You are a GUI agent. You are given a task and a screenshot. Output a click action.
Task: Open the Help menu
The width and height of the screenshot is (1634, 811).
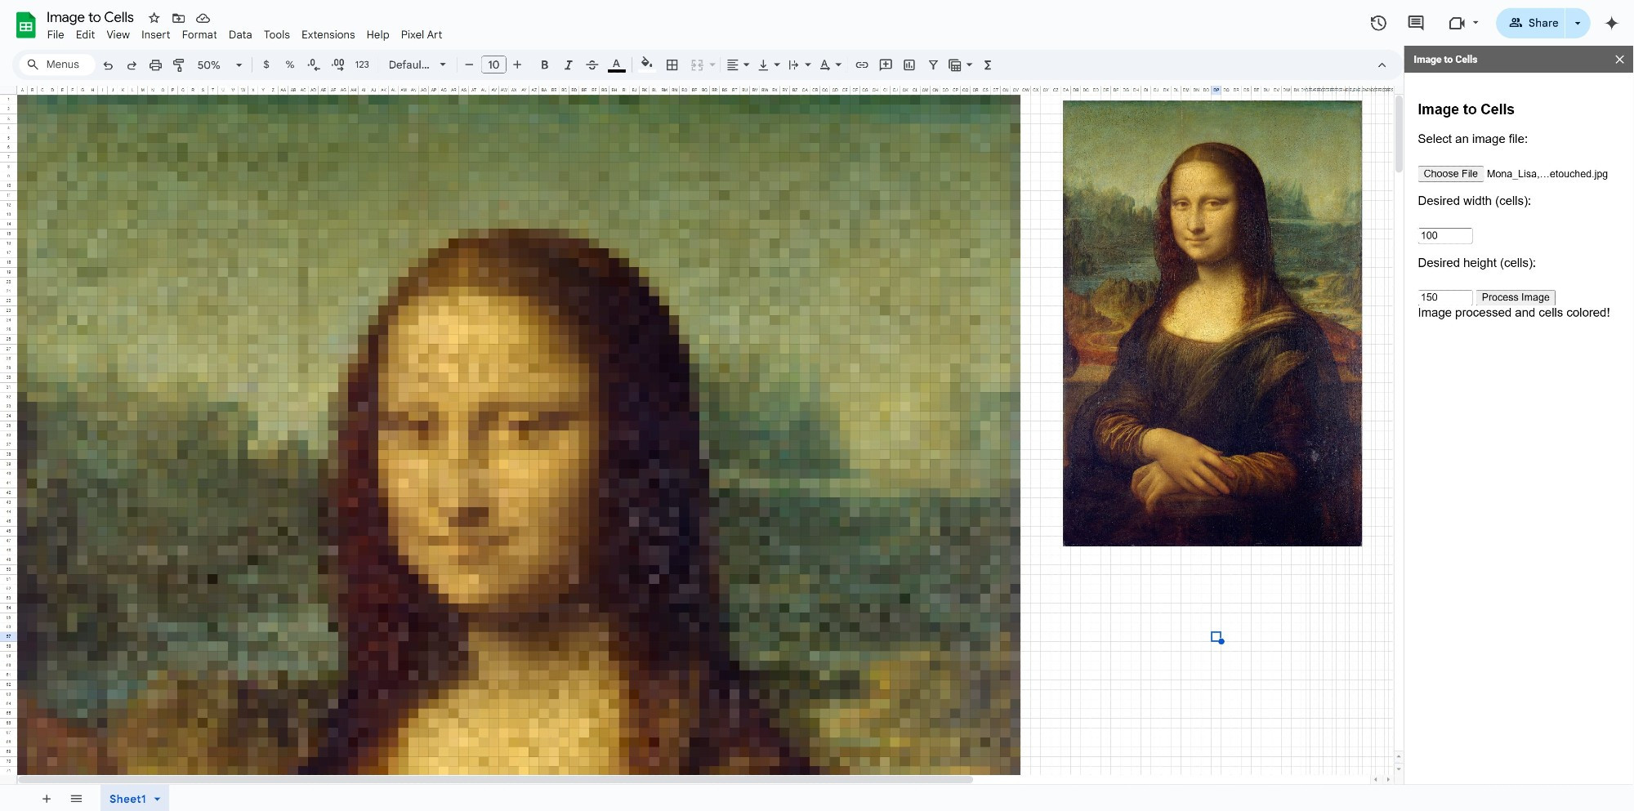[377, 34]
